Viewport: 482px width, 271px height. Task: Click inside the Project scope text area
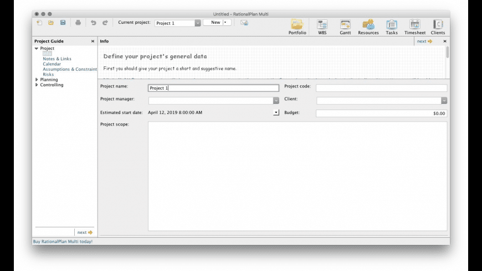coord(298,176)
